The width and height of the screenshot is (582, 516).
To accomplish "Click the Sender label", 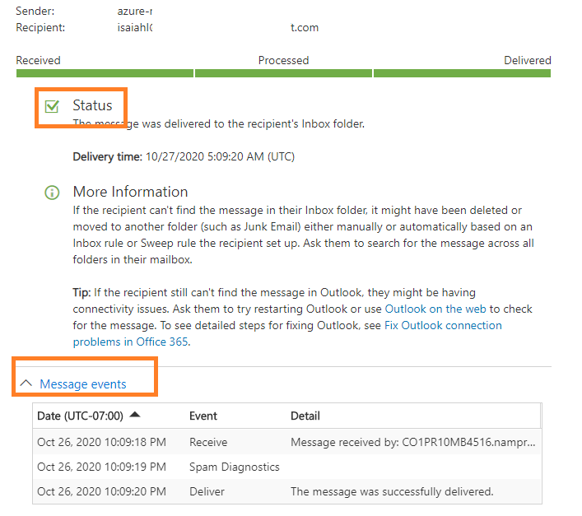I will (x=35, y=12).
